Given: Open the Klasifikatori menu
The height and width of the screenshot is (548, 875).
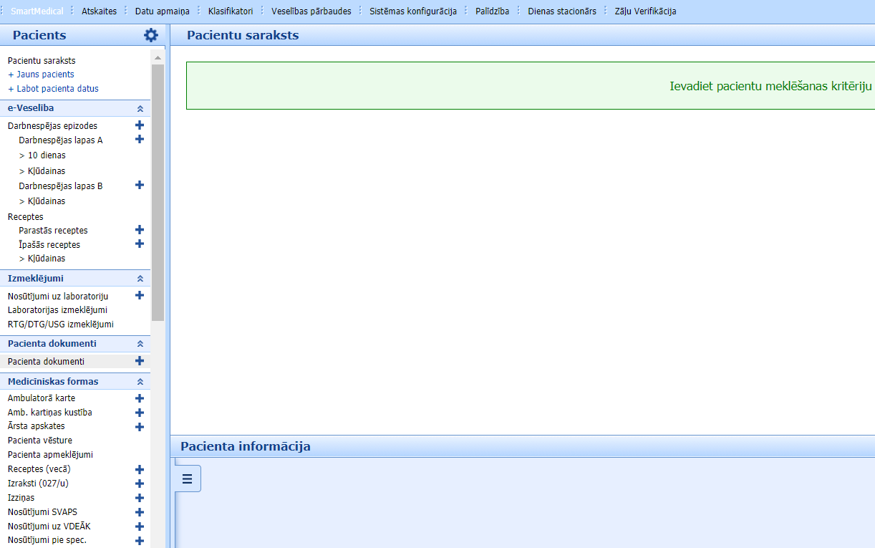Looking at the screenshot, I should pos(231,11).
